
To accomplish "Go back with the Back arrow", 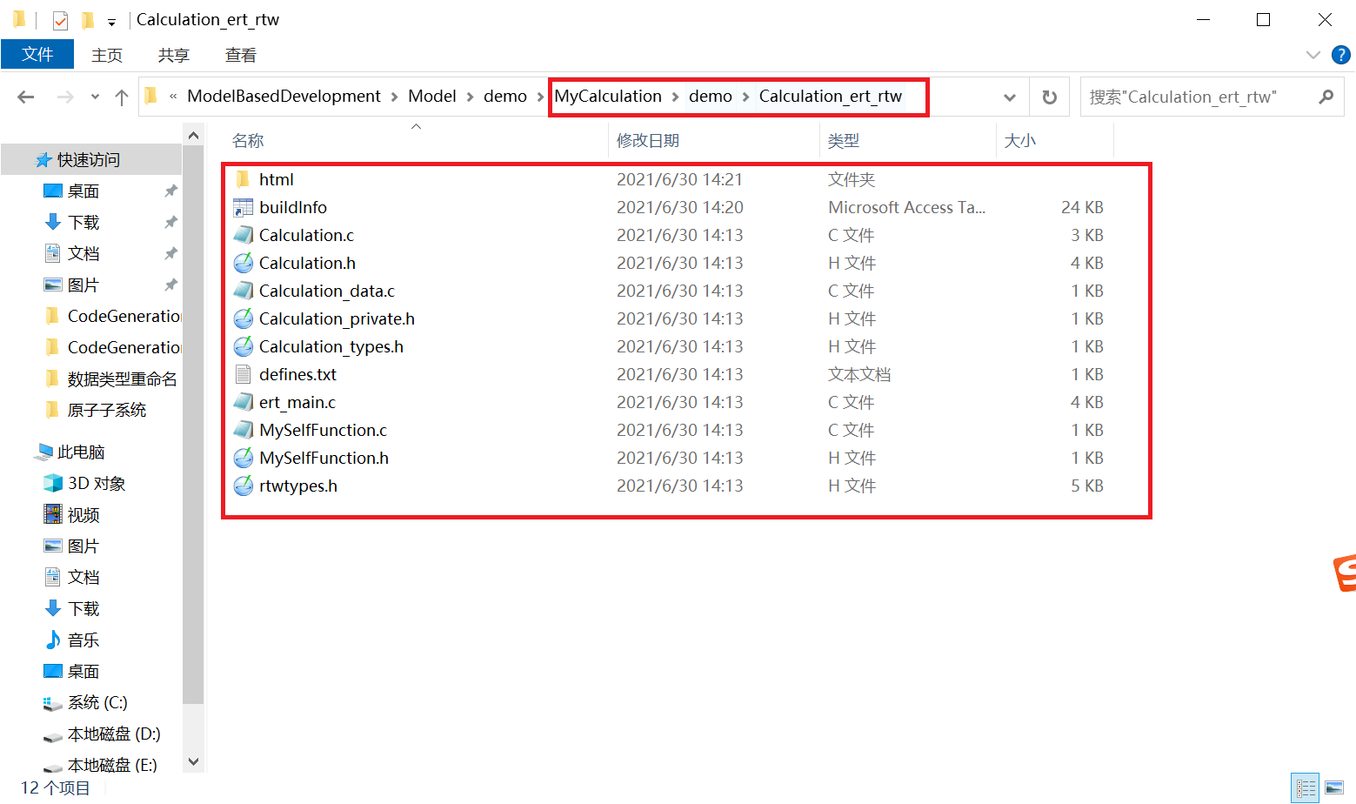I will pos(26,97).
